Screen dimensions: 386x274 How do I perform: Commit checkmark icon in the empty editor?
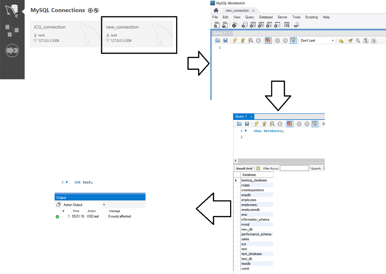[277, 40]
